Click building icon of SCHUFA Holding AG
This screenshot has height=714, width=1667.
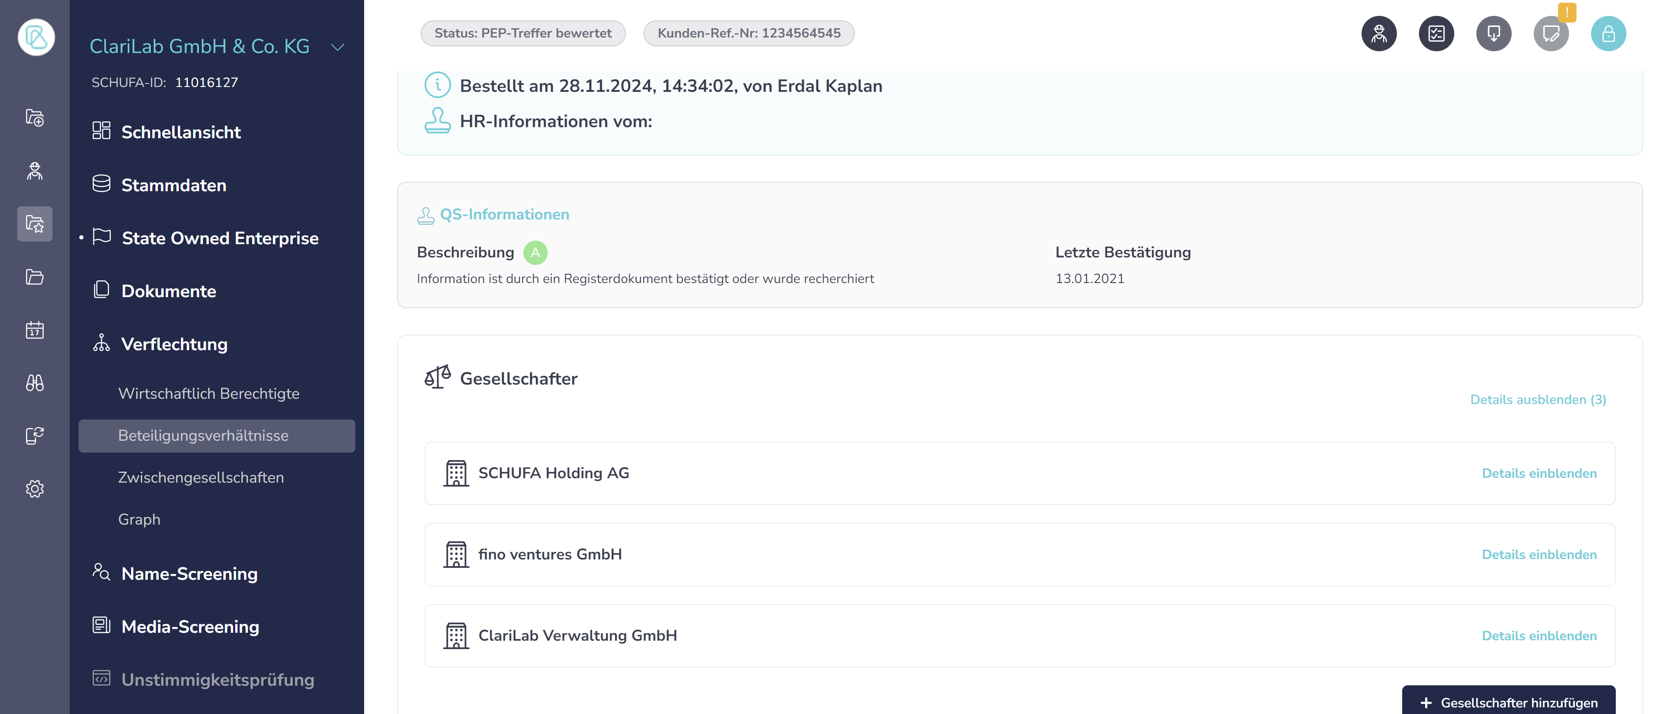coord(456,473)
